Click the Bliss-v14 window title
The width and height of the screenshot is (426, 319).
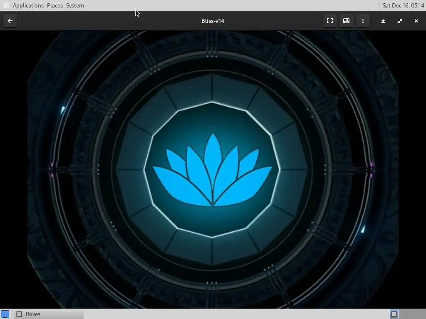tap(213, 21)
